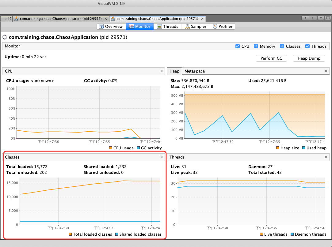Click the CPU usage graph area
Image resolution: width=332 pixels, height=247 pixels.
click(x=89, y=112)
